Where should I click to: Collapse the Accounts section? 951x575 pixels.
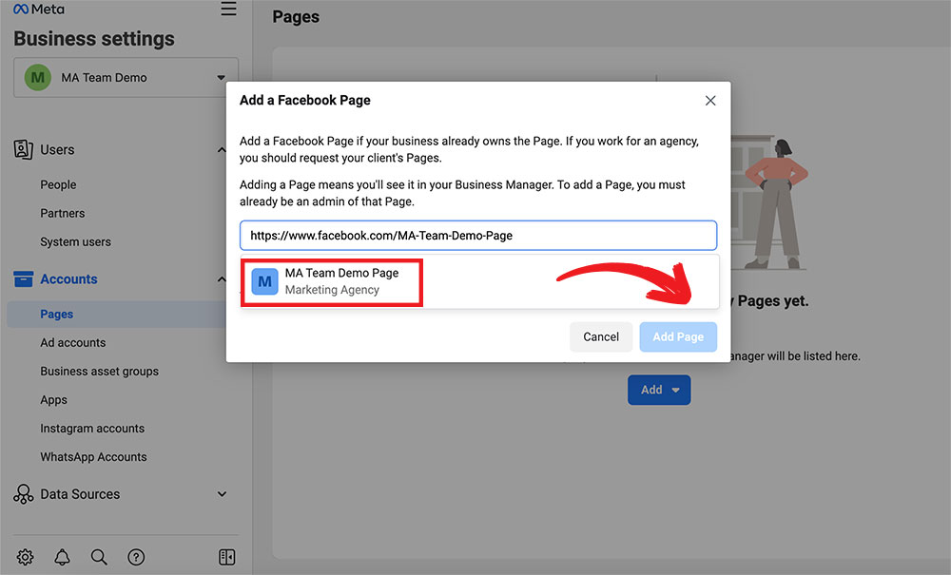(222, 279)
